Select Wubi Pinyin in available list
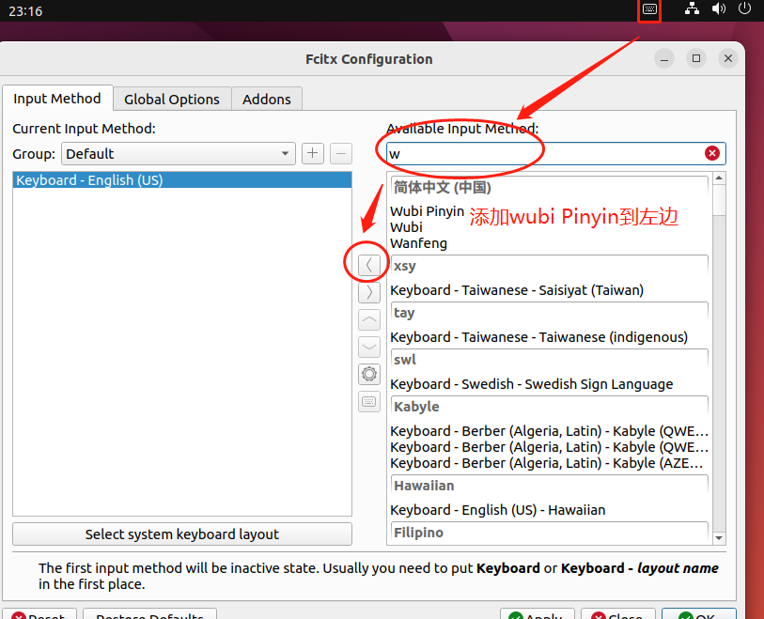Viewport: 764px width, 619px height. [428, 211]
